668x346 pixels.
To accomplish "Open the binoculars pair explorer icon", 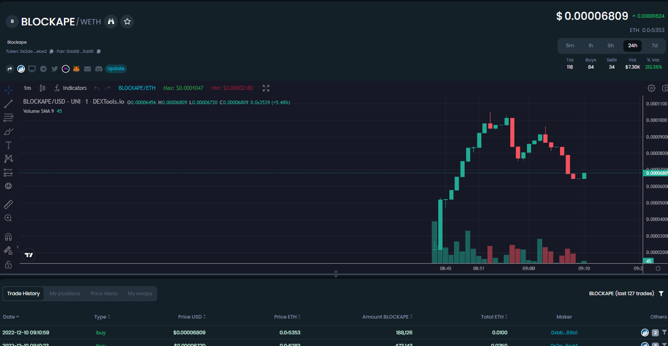I will (x=111, y=22).
